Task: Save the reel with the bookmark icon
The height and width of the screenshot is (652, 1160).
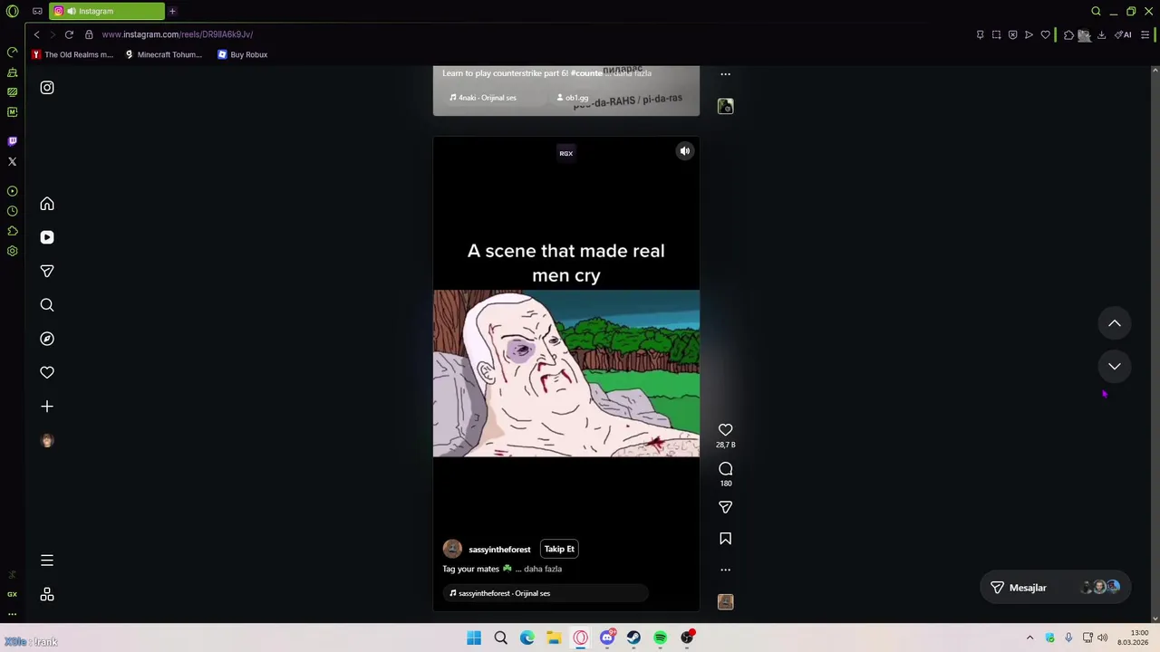Action: pos(725,539)
